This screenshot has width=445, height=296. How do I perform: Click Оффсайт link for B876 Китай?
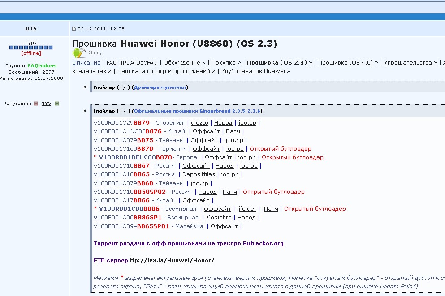206,131
